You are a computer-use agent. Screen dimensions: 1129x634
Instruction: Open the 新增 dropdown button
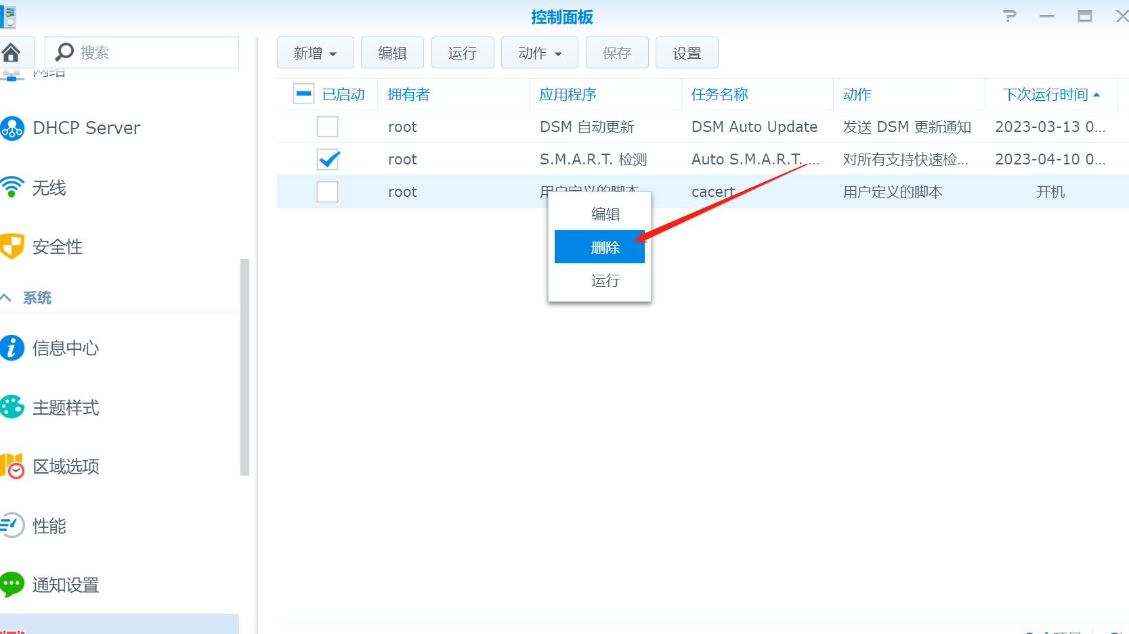click(x=315, y=53)
